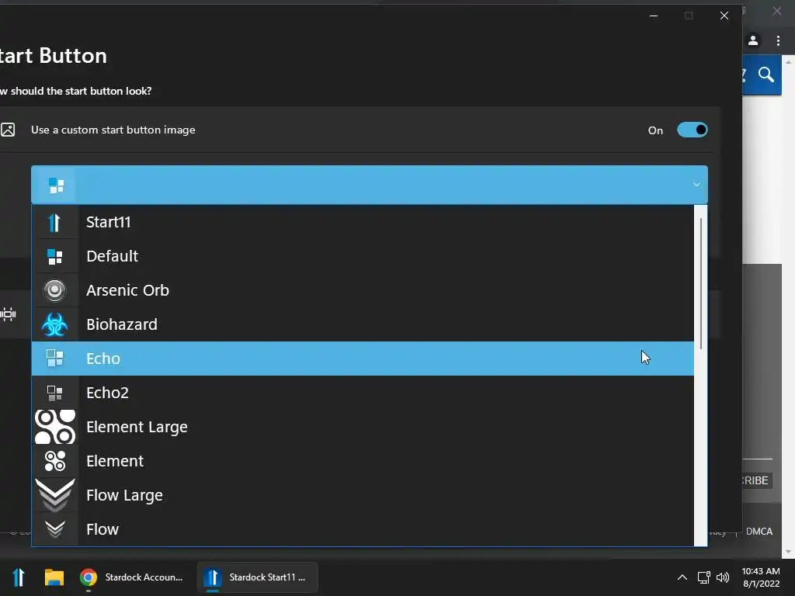Click Stardock Start11 taskbar window button

point(258,577)
